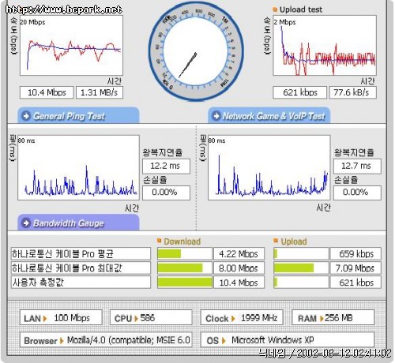395x363 pixels.
Task: Click the Upload test heading
Action: 301,9
